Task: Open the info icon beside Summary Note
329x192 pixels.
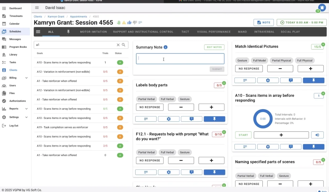Action: (166, 47)
